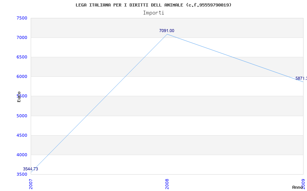
Task: Click the 2007 x-axis year label
Action: [x=31, y=184]
